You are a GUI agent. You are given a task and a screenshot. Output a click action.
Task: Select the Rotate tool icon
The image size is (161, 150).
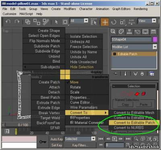(x=114, y=22)
